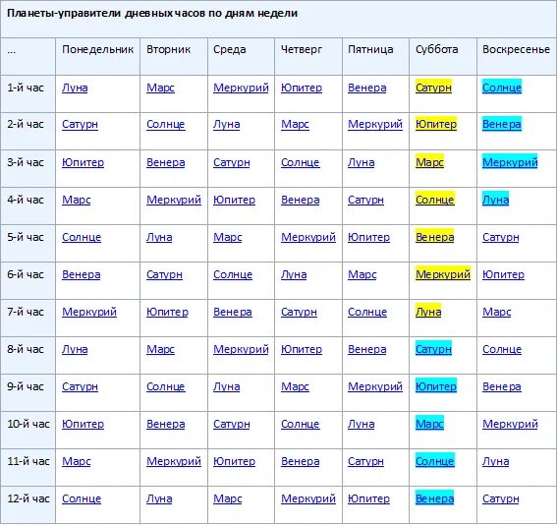The height and width of the screenshot is (526, 557).
Task: Click Сатурн link in Понедельник 2-й час
Action: pyautogui.click(x=80, y=125)
